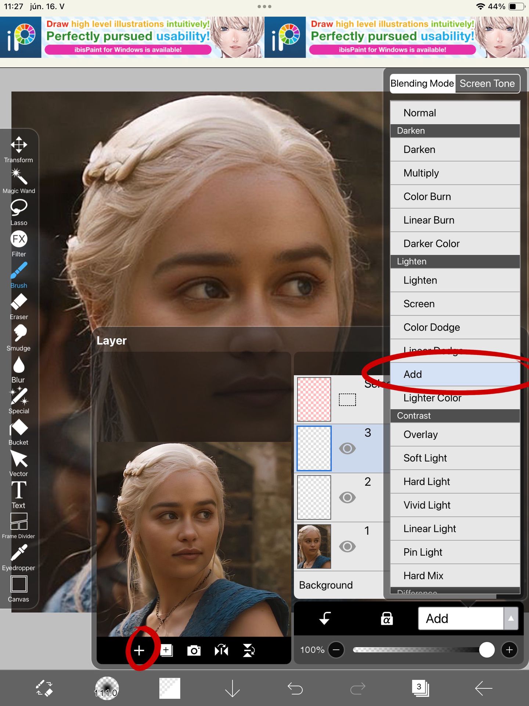Switch brush and eraser bottom icon
This screenshot has height=706, width=529.
tap(44, 688)
